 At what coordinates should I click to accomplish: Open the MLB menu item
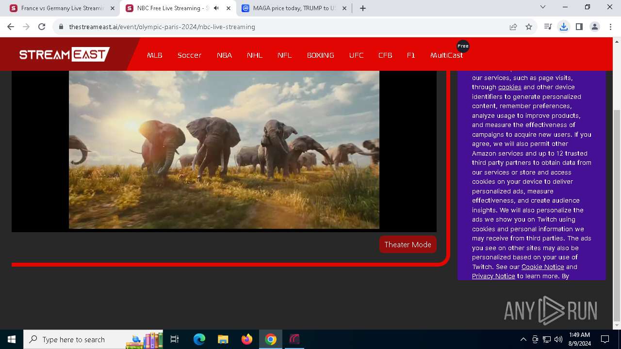(x=155, y=55)
